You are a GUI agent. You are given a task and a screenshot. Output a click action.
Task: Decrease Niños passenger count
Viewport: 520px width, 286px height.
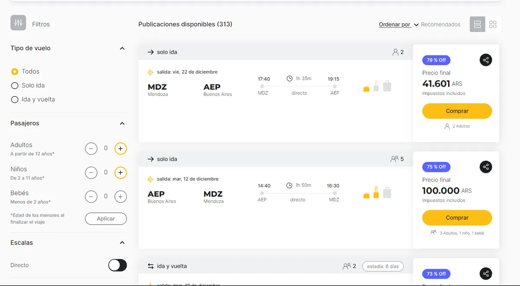[91, 173]
